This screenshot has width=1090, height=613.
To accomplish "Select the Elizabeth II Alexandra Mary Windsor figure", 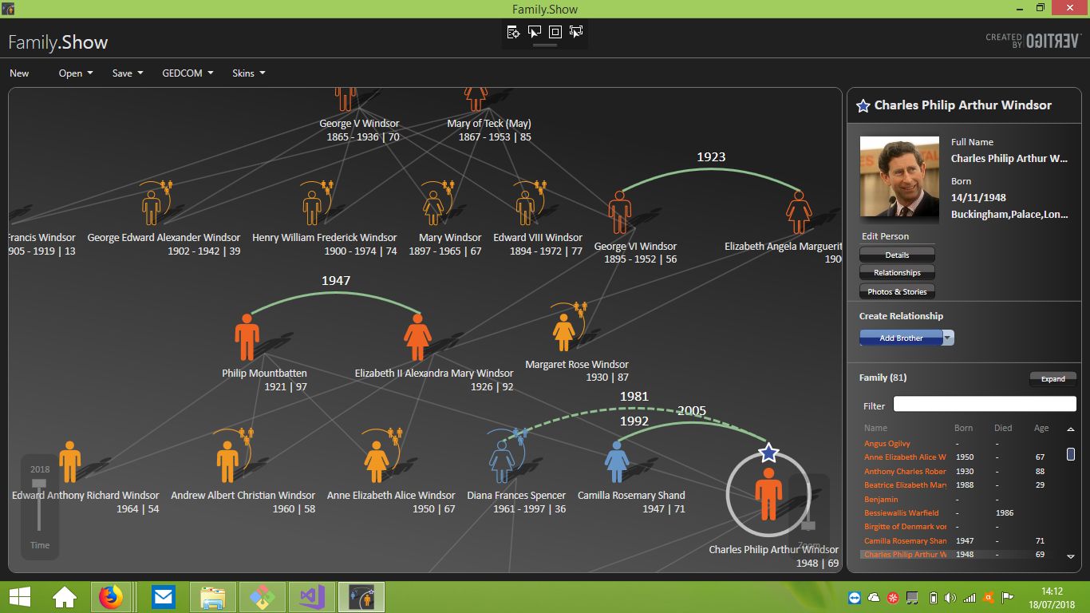I will pos(417,338).
